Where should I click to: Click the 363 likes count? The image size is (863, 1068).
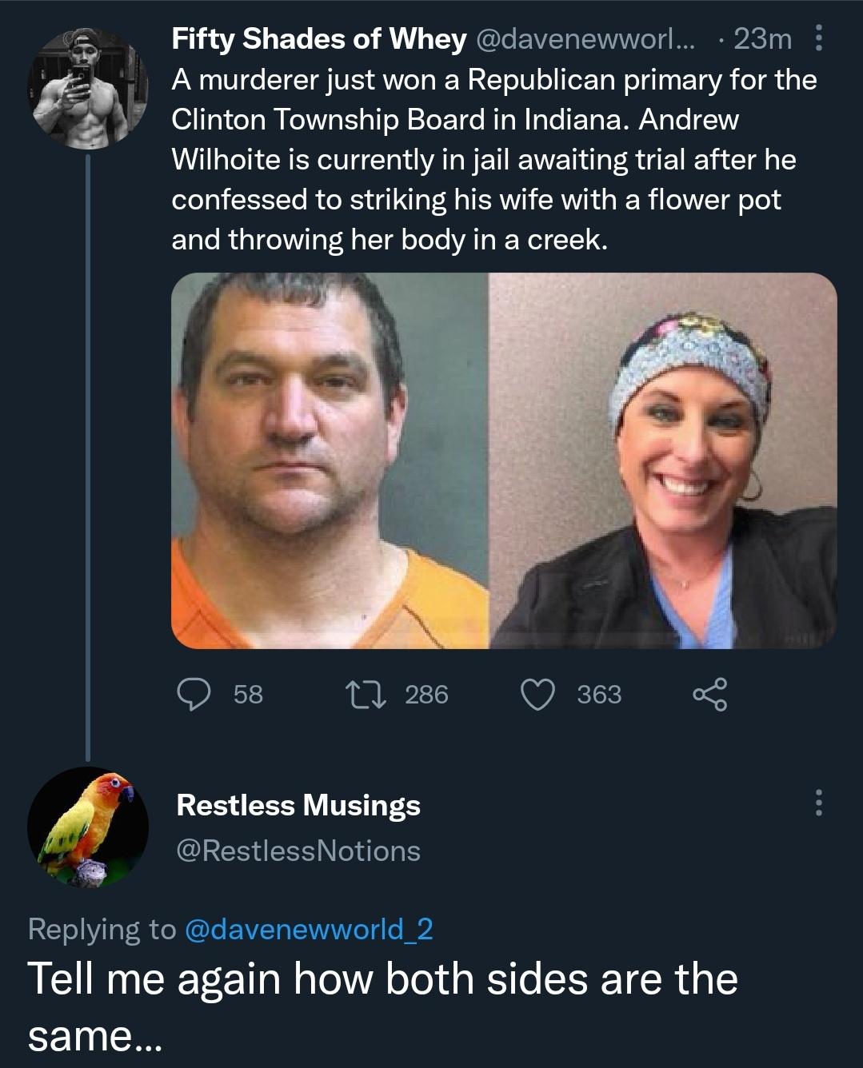(x=599, y=694)
